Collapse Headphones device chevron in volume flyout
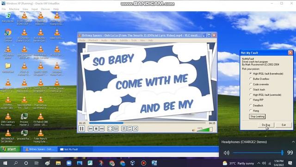This screenshot has width=296, height=167. (x=293, y=142)
